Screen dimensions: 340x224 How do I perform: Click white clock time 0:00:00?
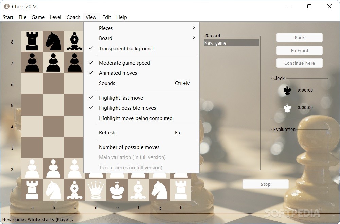[305, 108]
